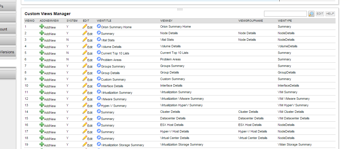This screenshot has width=349, height=149.
Task: Click the green AddNew plus for view 15
Action: pos(42,118)
